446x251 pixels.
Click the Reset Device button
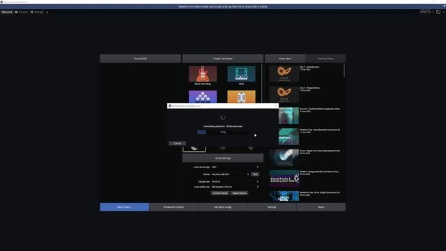click(x=239, y=193)
